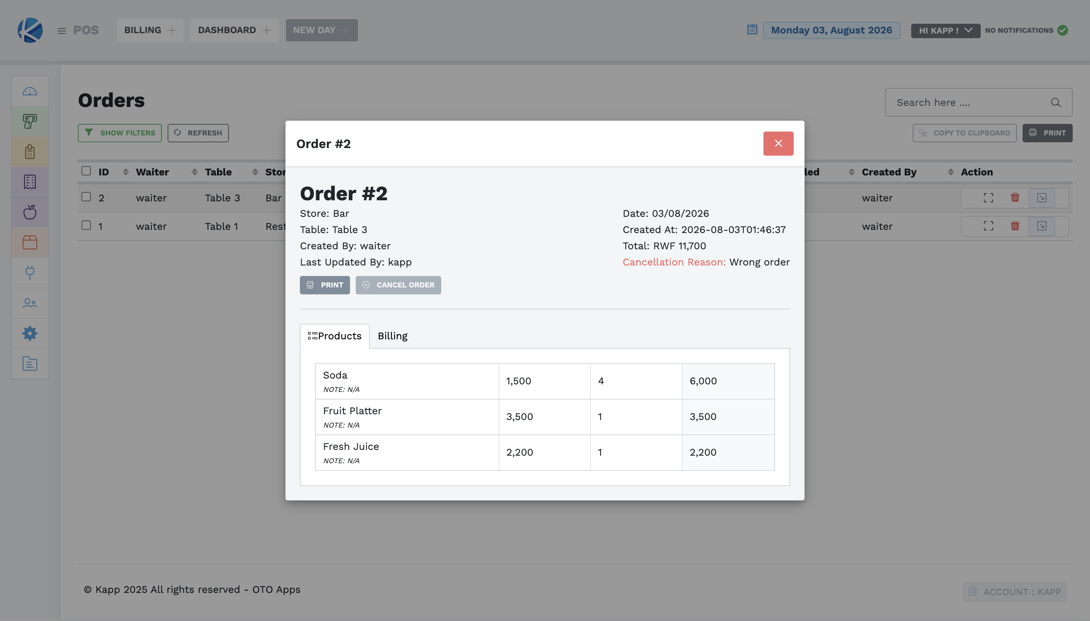Sort orders by Waiter column
This screenshot has height=621, width=1090.
pyautogui.click(x=194, y=172)
